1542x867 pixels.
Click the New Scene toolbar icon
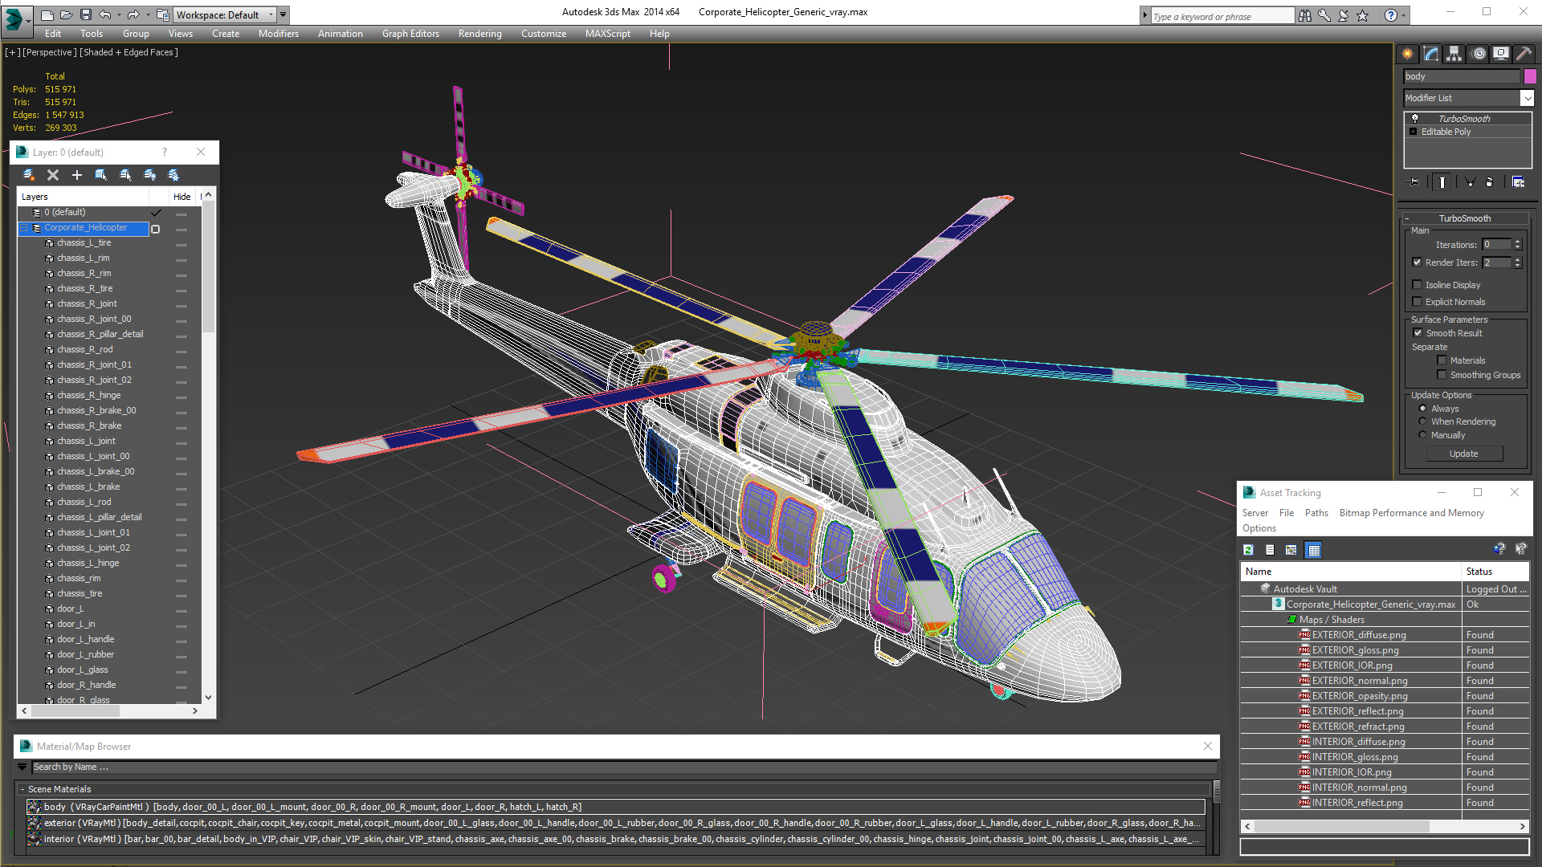click(47, 14)
